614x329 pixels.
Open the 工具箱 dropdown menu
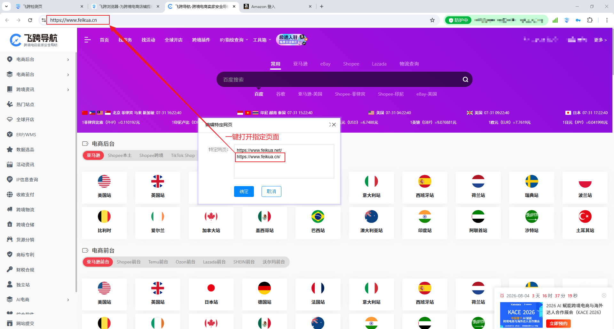(262, 40)
